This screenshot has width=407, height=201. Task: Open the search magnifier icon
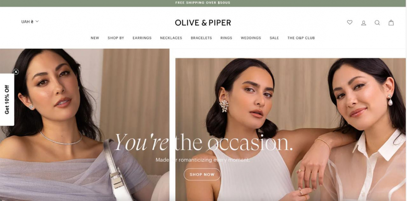tap(377, 23)
